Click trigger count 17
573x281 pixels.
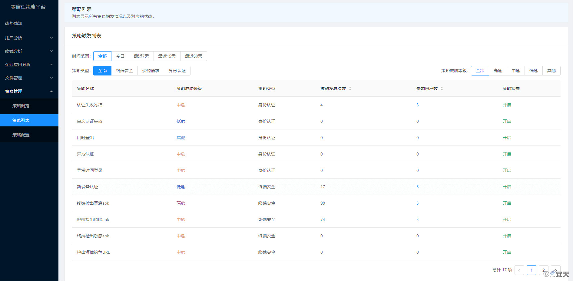[x=323, y=187]
